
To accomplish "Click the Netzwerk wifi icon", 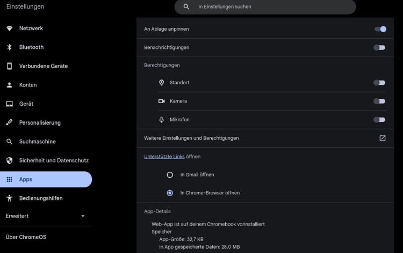I will [x=10, y=28].
